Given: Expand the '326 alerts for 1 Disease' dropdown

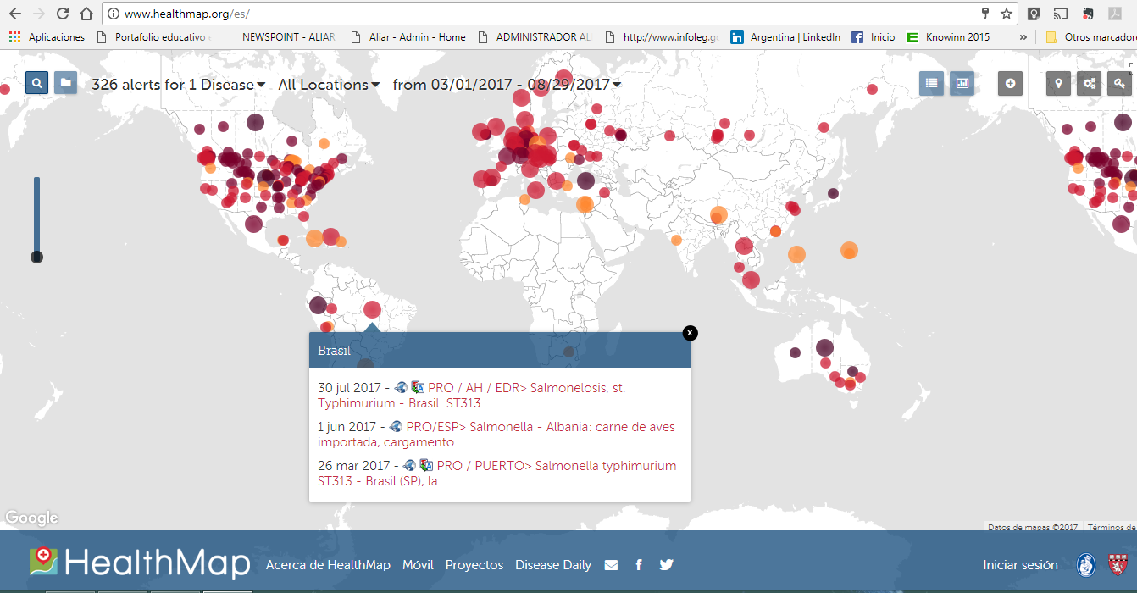Looking at the screenshot, I should coord(178,85).
